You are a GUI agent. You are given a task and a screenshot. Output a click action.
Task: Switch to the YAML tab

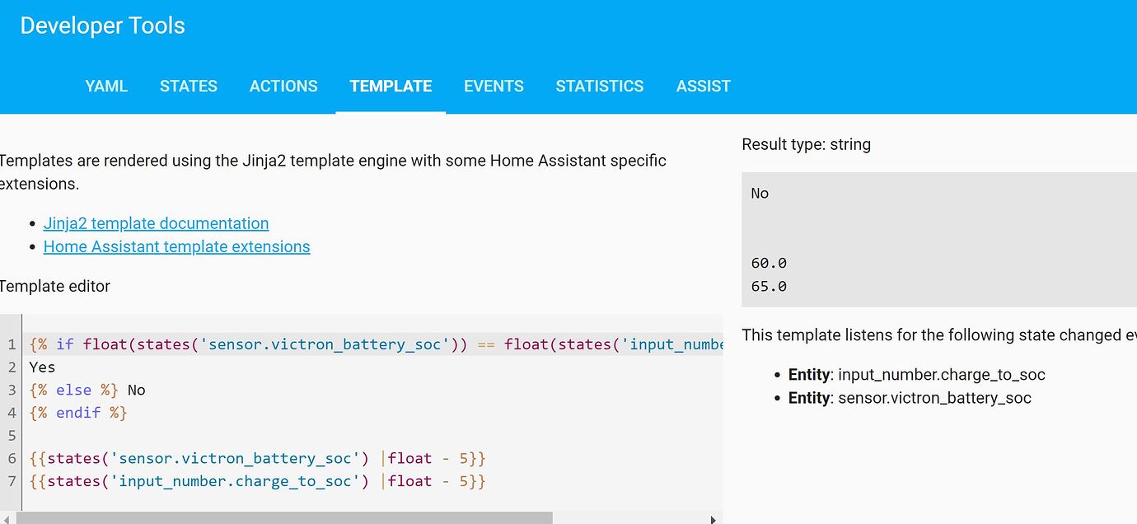106,86
